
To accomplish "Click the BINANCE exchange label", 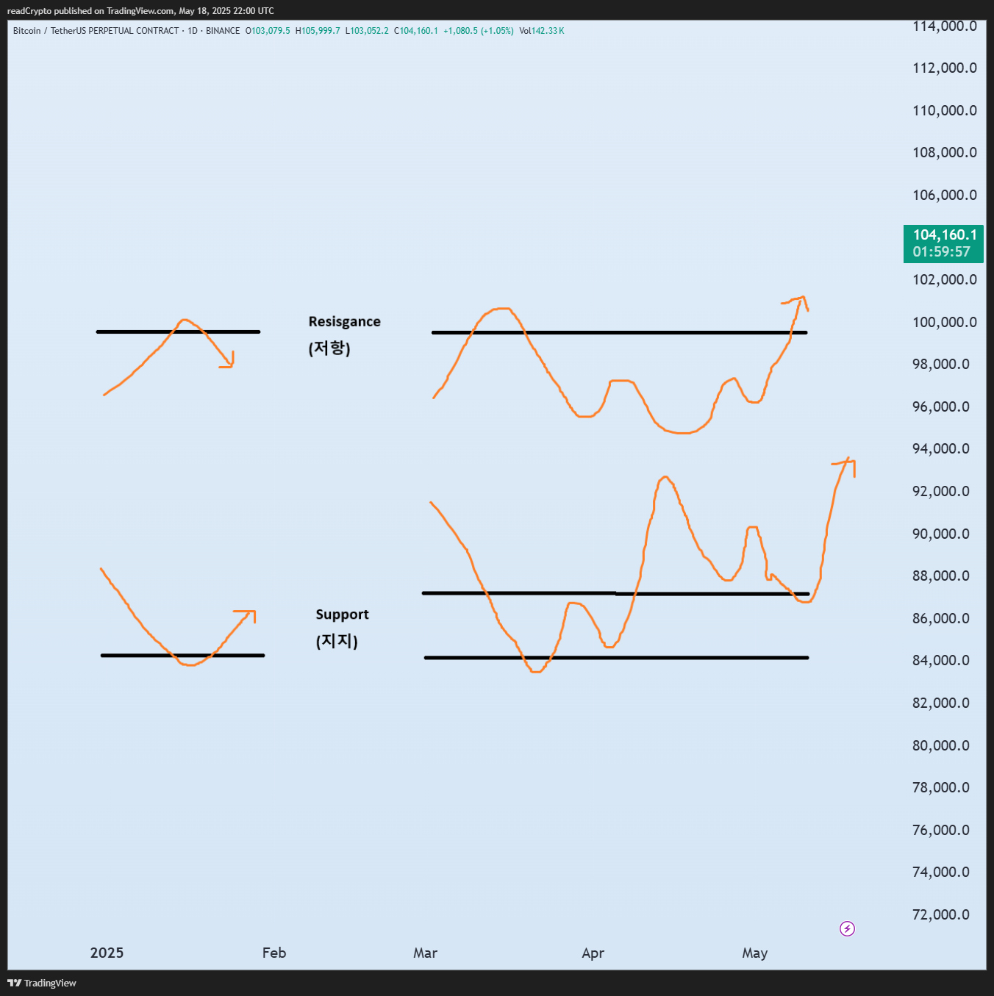I will pyautogui.click(x=223, y=31).
